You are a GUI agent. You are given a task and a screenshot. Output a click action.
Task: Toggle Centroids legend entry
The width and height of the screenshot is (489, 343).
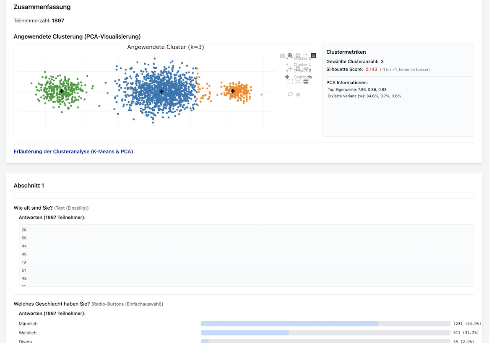click(303, 77)
